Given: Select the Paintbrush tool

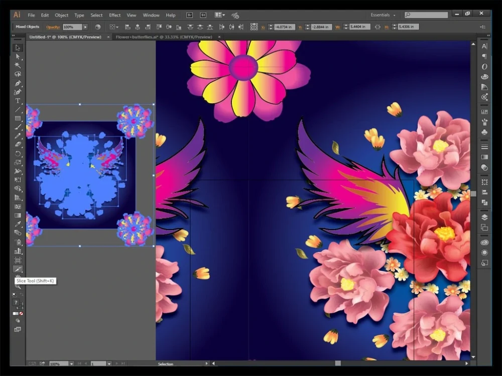Looking at the screenshot, I should click(x=18, y=127).
